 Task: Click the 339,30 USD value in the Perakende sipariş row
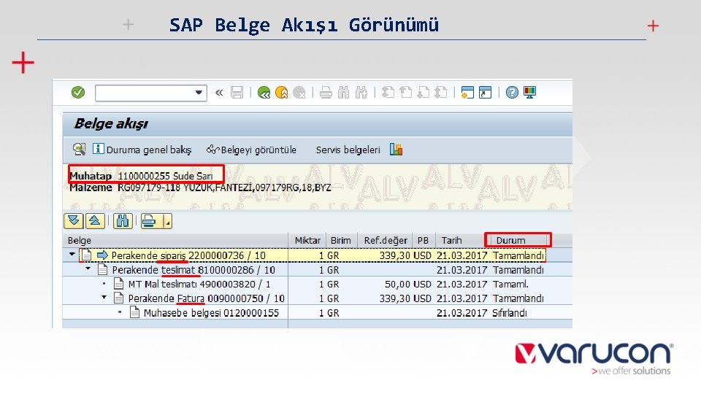405,255
